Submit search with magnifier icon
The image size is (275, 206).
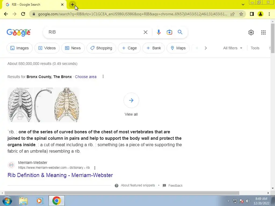180,32
